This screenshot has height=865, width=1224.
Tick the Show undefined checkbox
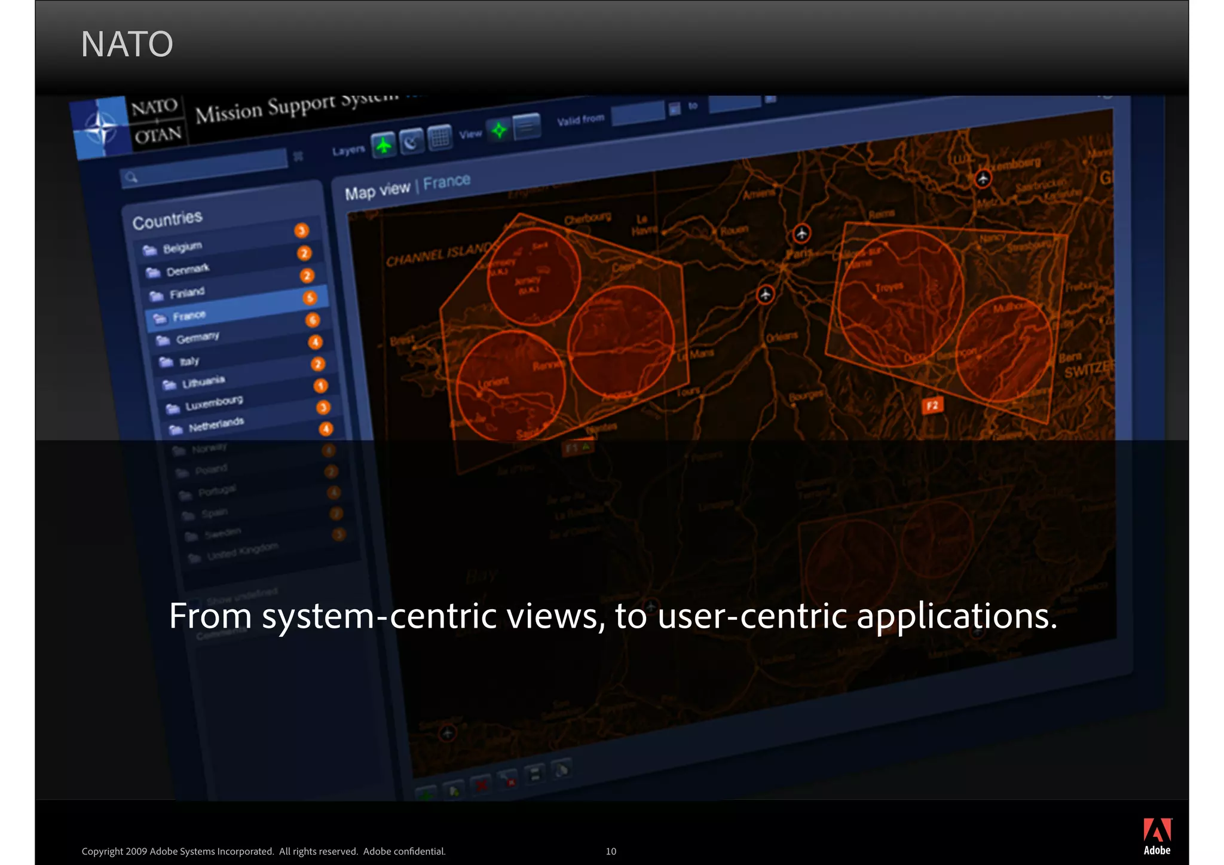195,603
